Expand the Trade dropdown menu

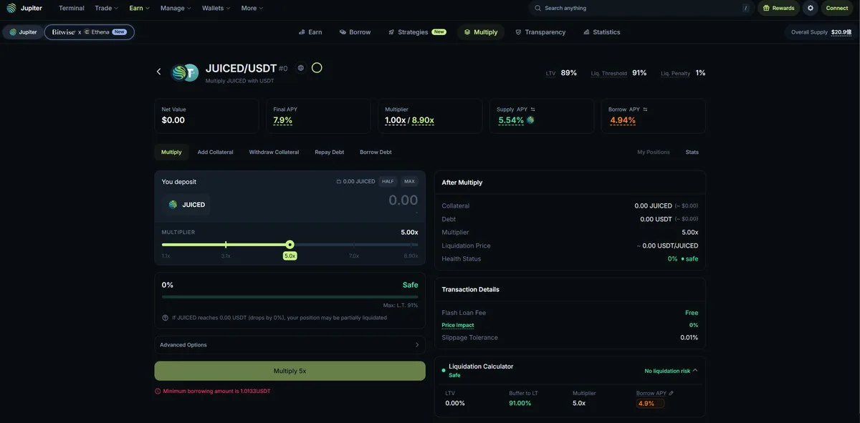tap(107, 8)
